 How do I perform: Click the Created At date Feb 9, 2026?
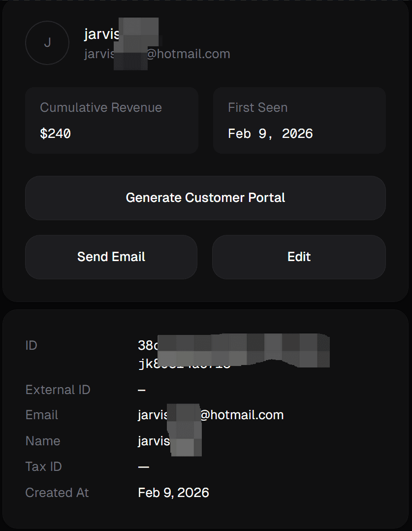(x=173, y=492)
